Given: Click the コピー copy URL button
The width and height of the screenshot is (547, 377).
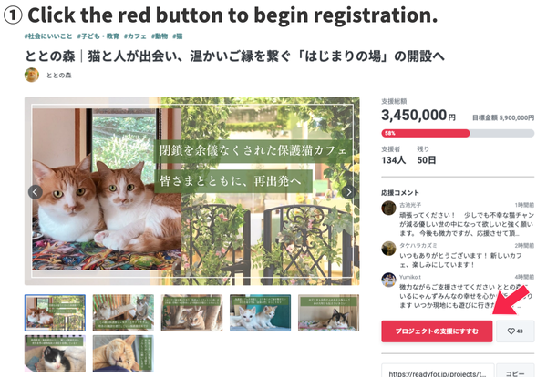Looking at the screenshot, I should (x=515, y=371).
